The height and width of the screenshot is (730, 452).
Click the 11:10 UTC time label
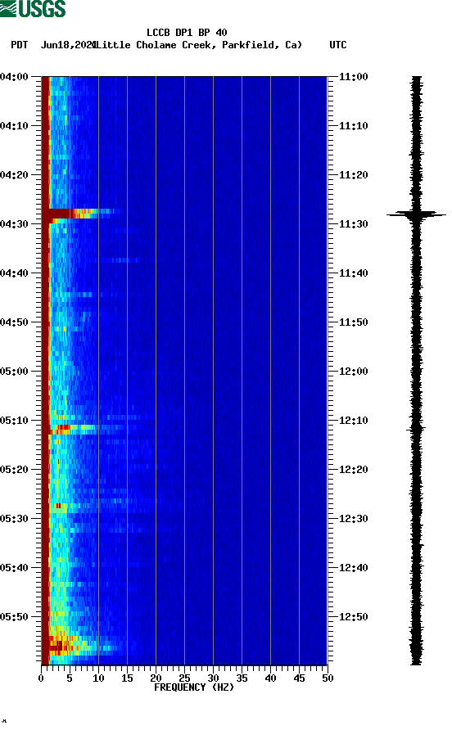click(353, 126)
